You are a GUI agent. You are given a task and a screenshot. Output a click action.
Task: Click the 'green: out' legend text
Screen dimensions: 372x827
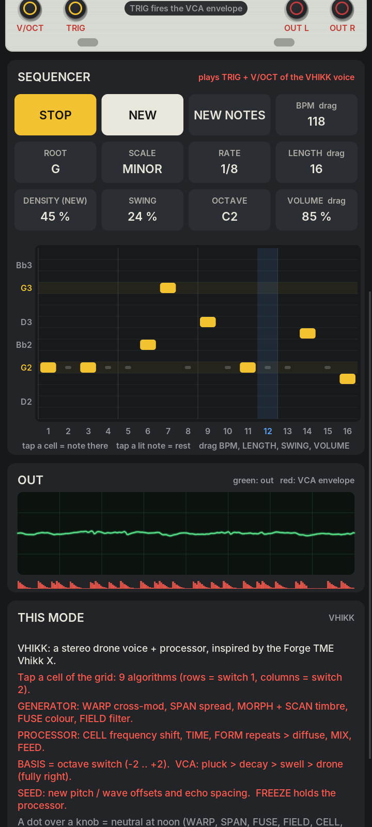click(x=253, y=480)
